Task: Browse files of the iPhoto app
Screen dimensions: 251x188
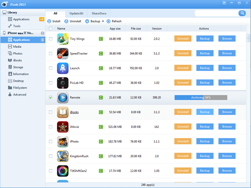Action: tap(227, 141)
